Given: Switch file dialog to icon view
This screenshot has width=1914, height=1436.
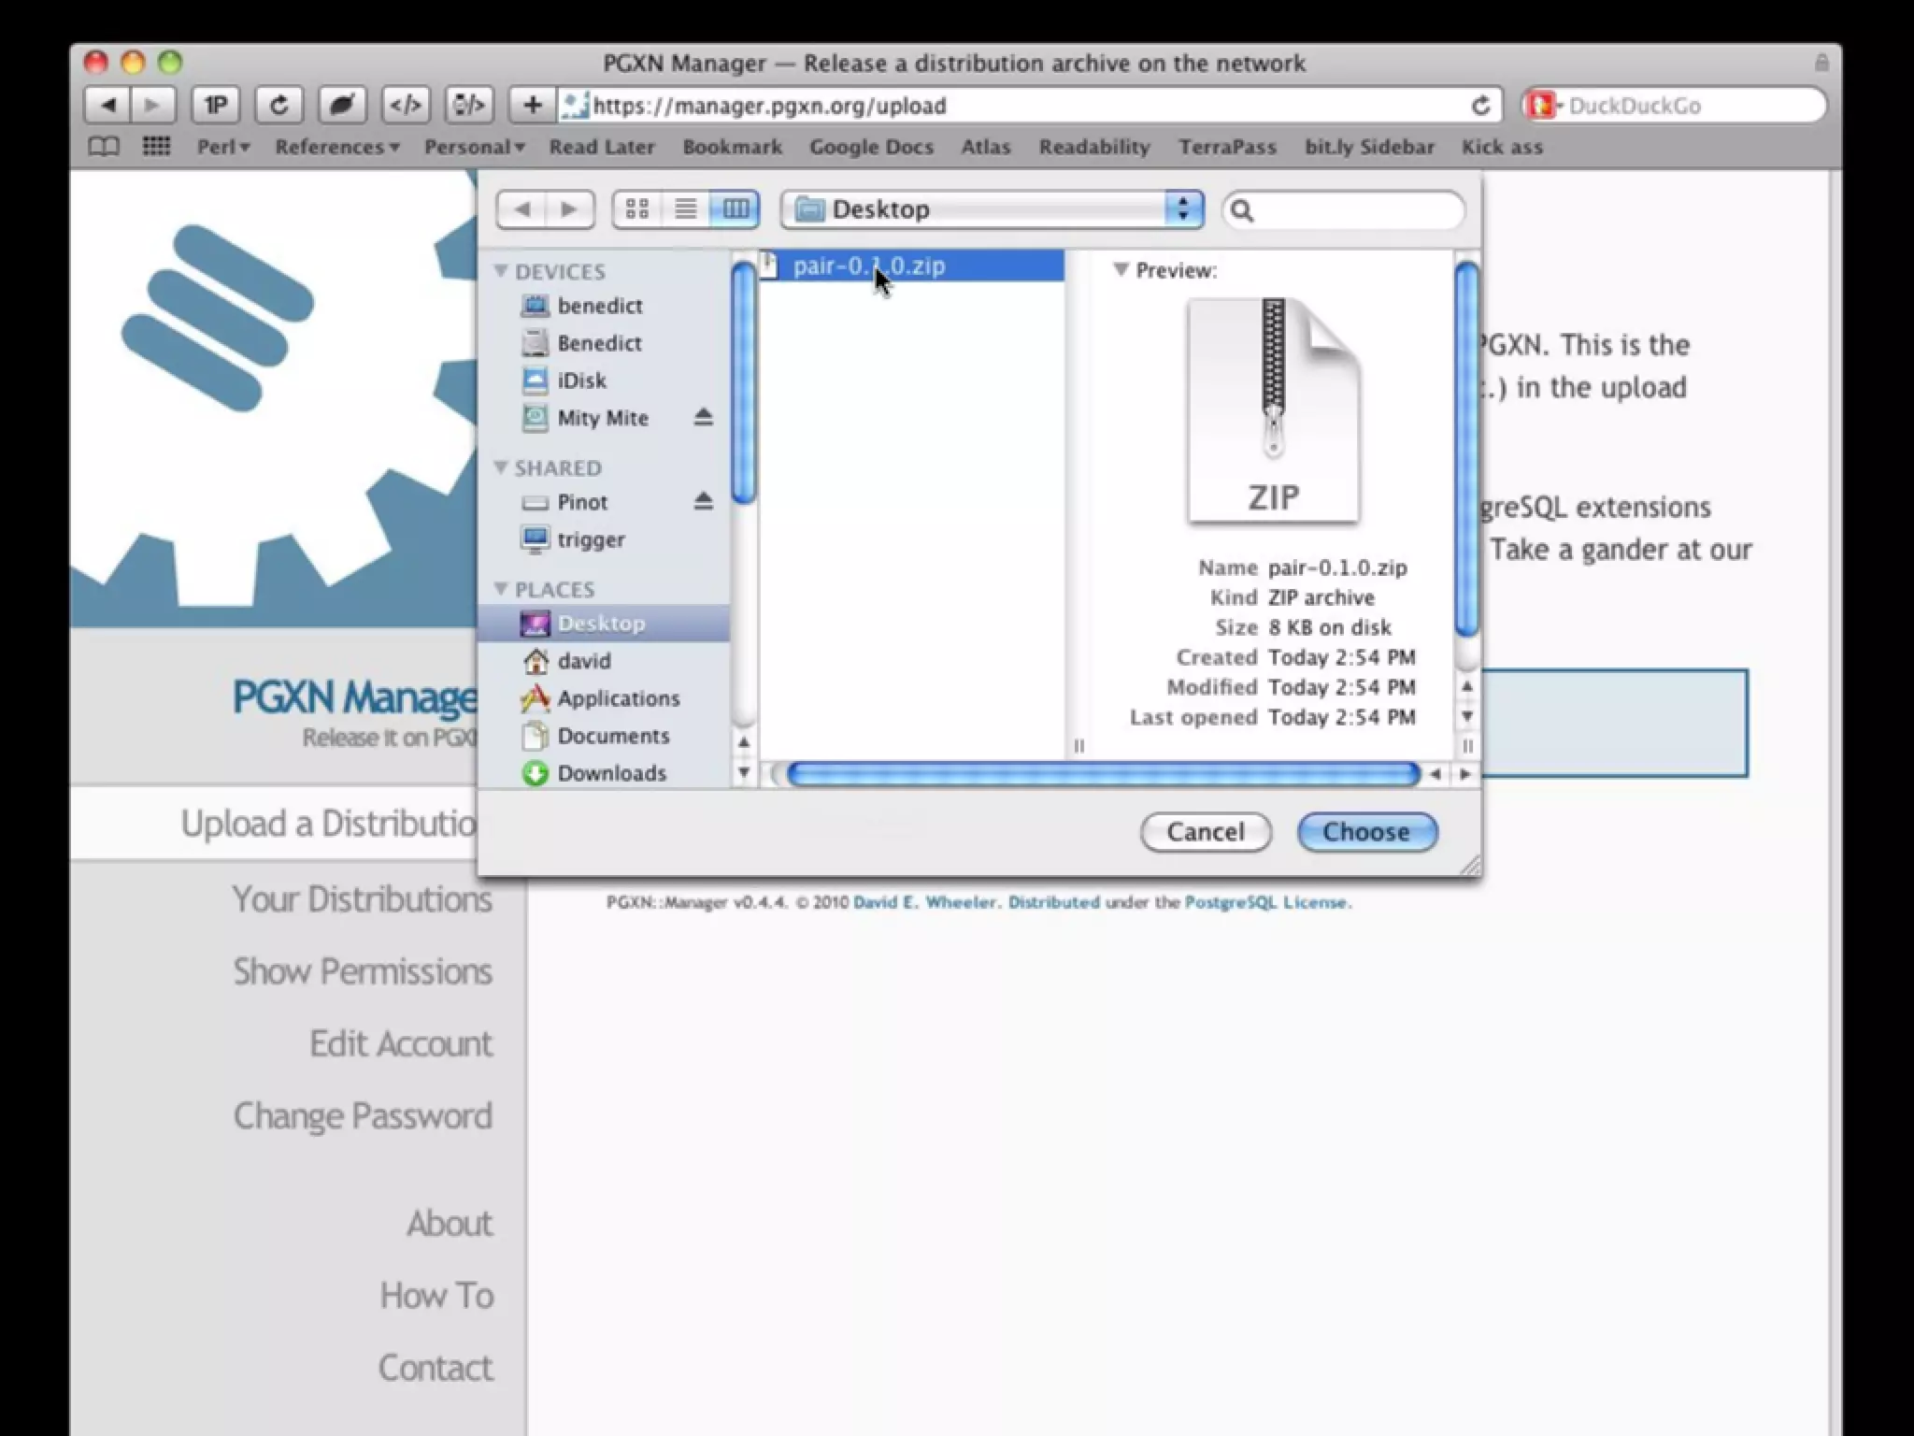Looking at the screenshot, I should click(x=637, y=209).
